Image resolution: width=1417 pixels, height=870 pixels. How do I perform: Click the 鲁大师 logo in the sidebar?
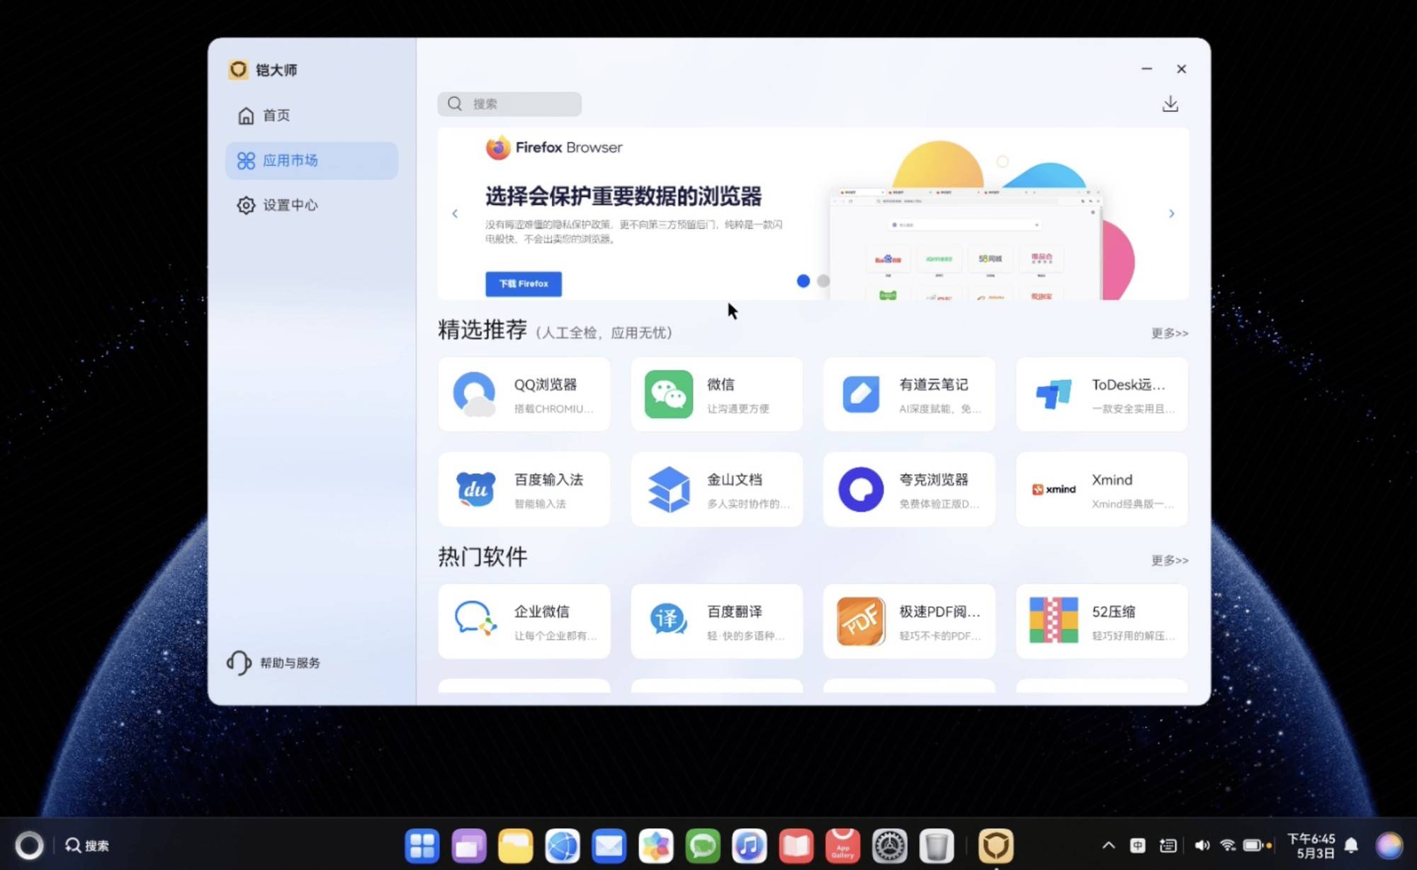pos(238,69)
